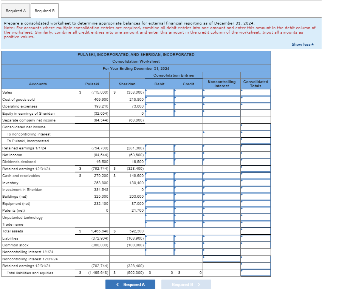
Task: Click Equity in earnings of Sheridan debit cell
Action: point(159,113)
